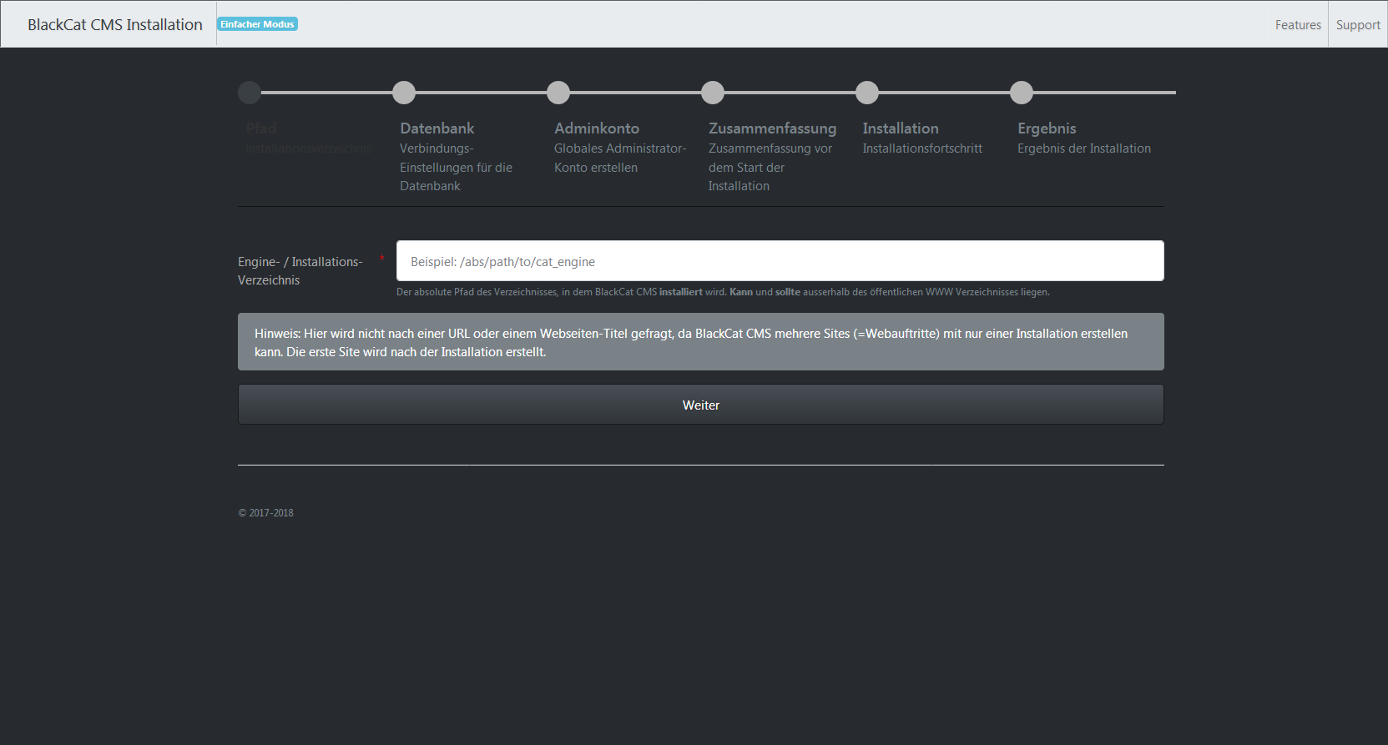Open the Adminkonto step heading
This screenshot has height=745, width=1388.
coord(597,128)
